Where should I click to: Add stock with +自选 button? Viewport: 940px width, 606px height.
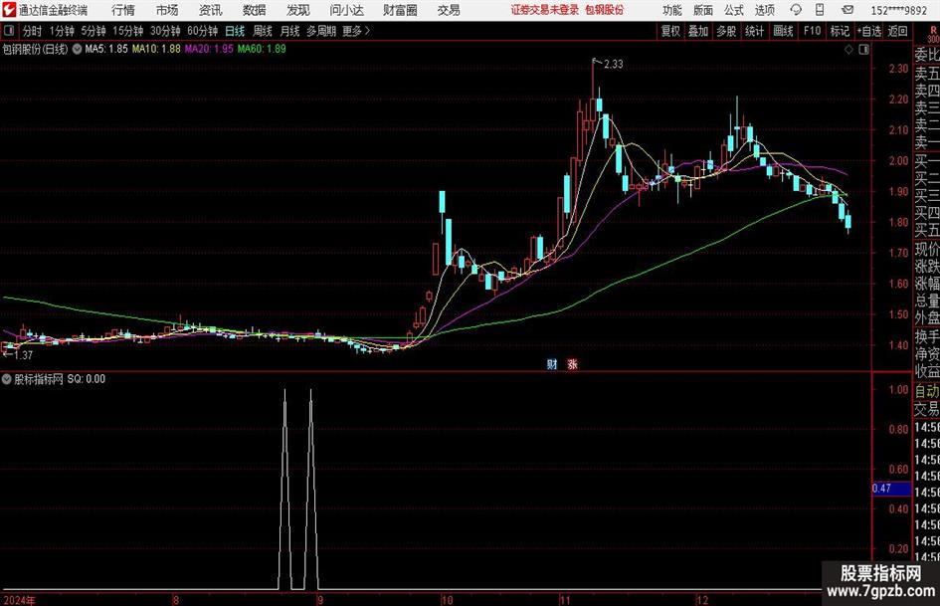pos(869,31)
